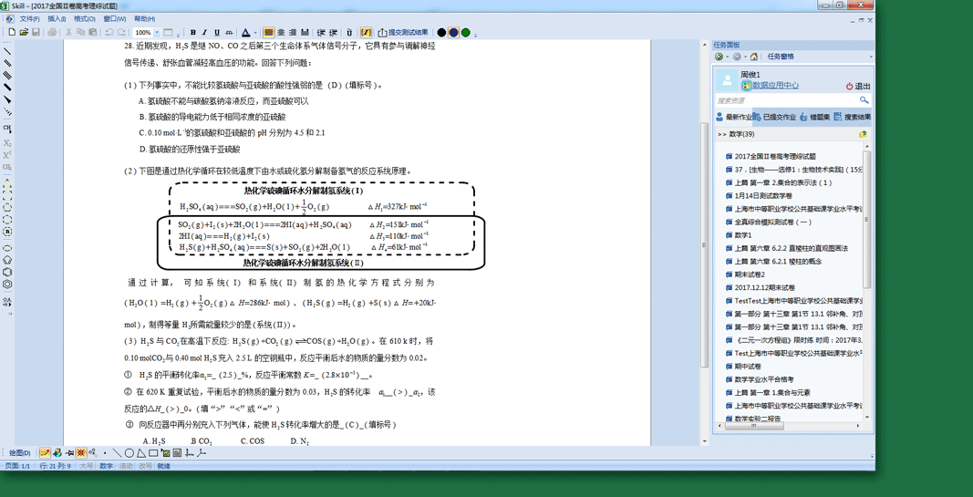973x497 pixels.
Task: Open the 插入(I) menu
Action: [57, 18]
